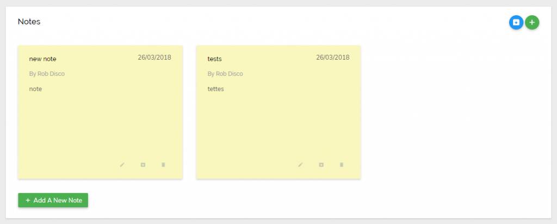The image size is (557, 224).
Task: Delete the "tests" note via trash icon
Action: tap(342, 165)
